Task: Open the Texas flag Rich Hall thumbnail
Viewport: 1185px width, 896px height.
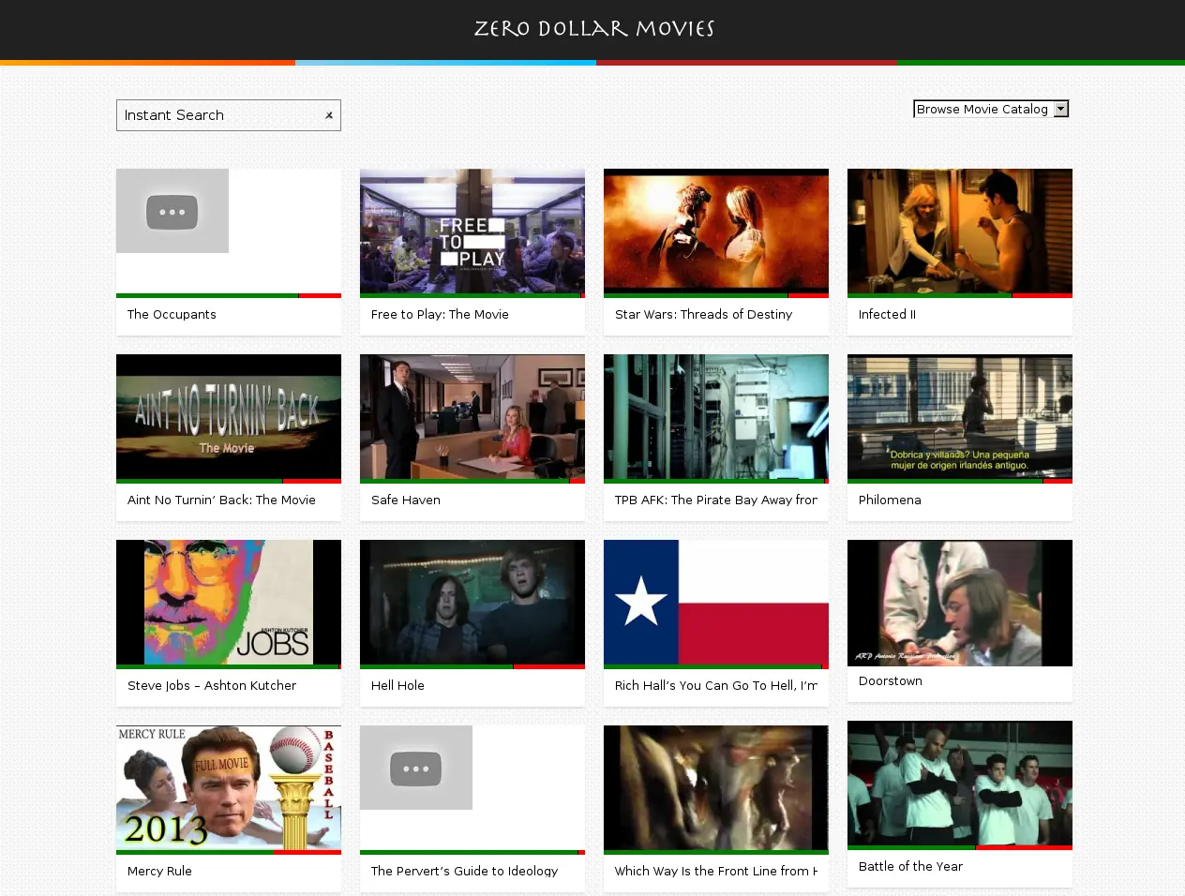Action: click(x=716, y=603)
